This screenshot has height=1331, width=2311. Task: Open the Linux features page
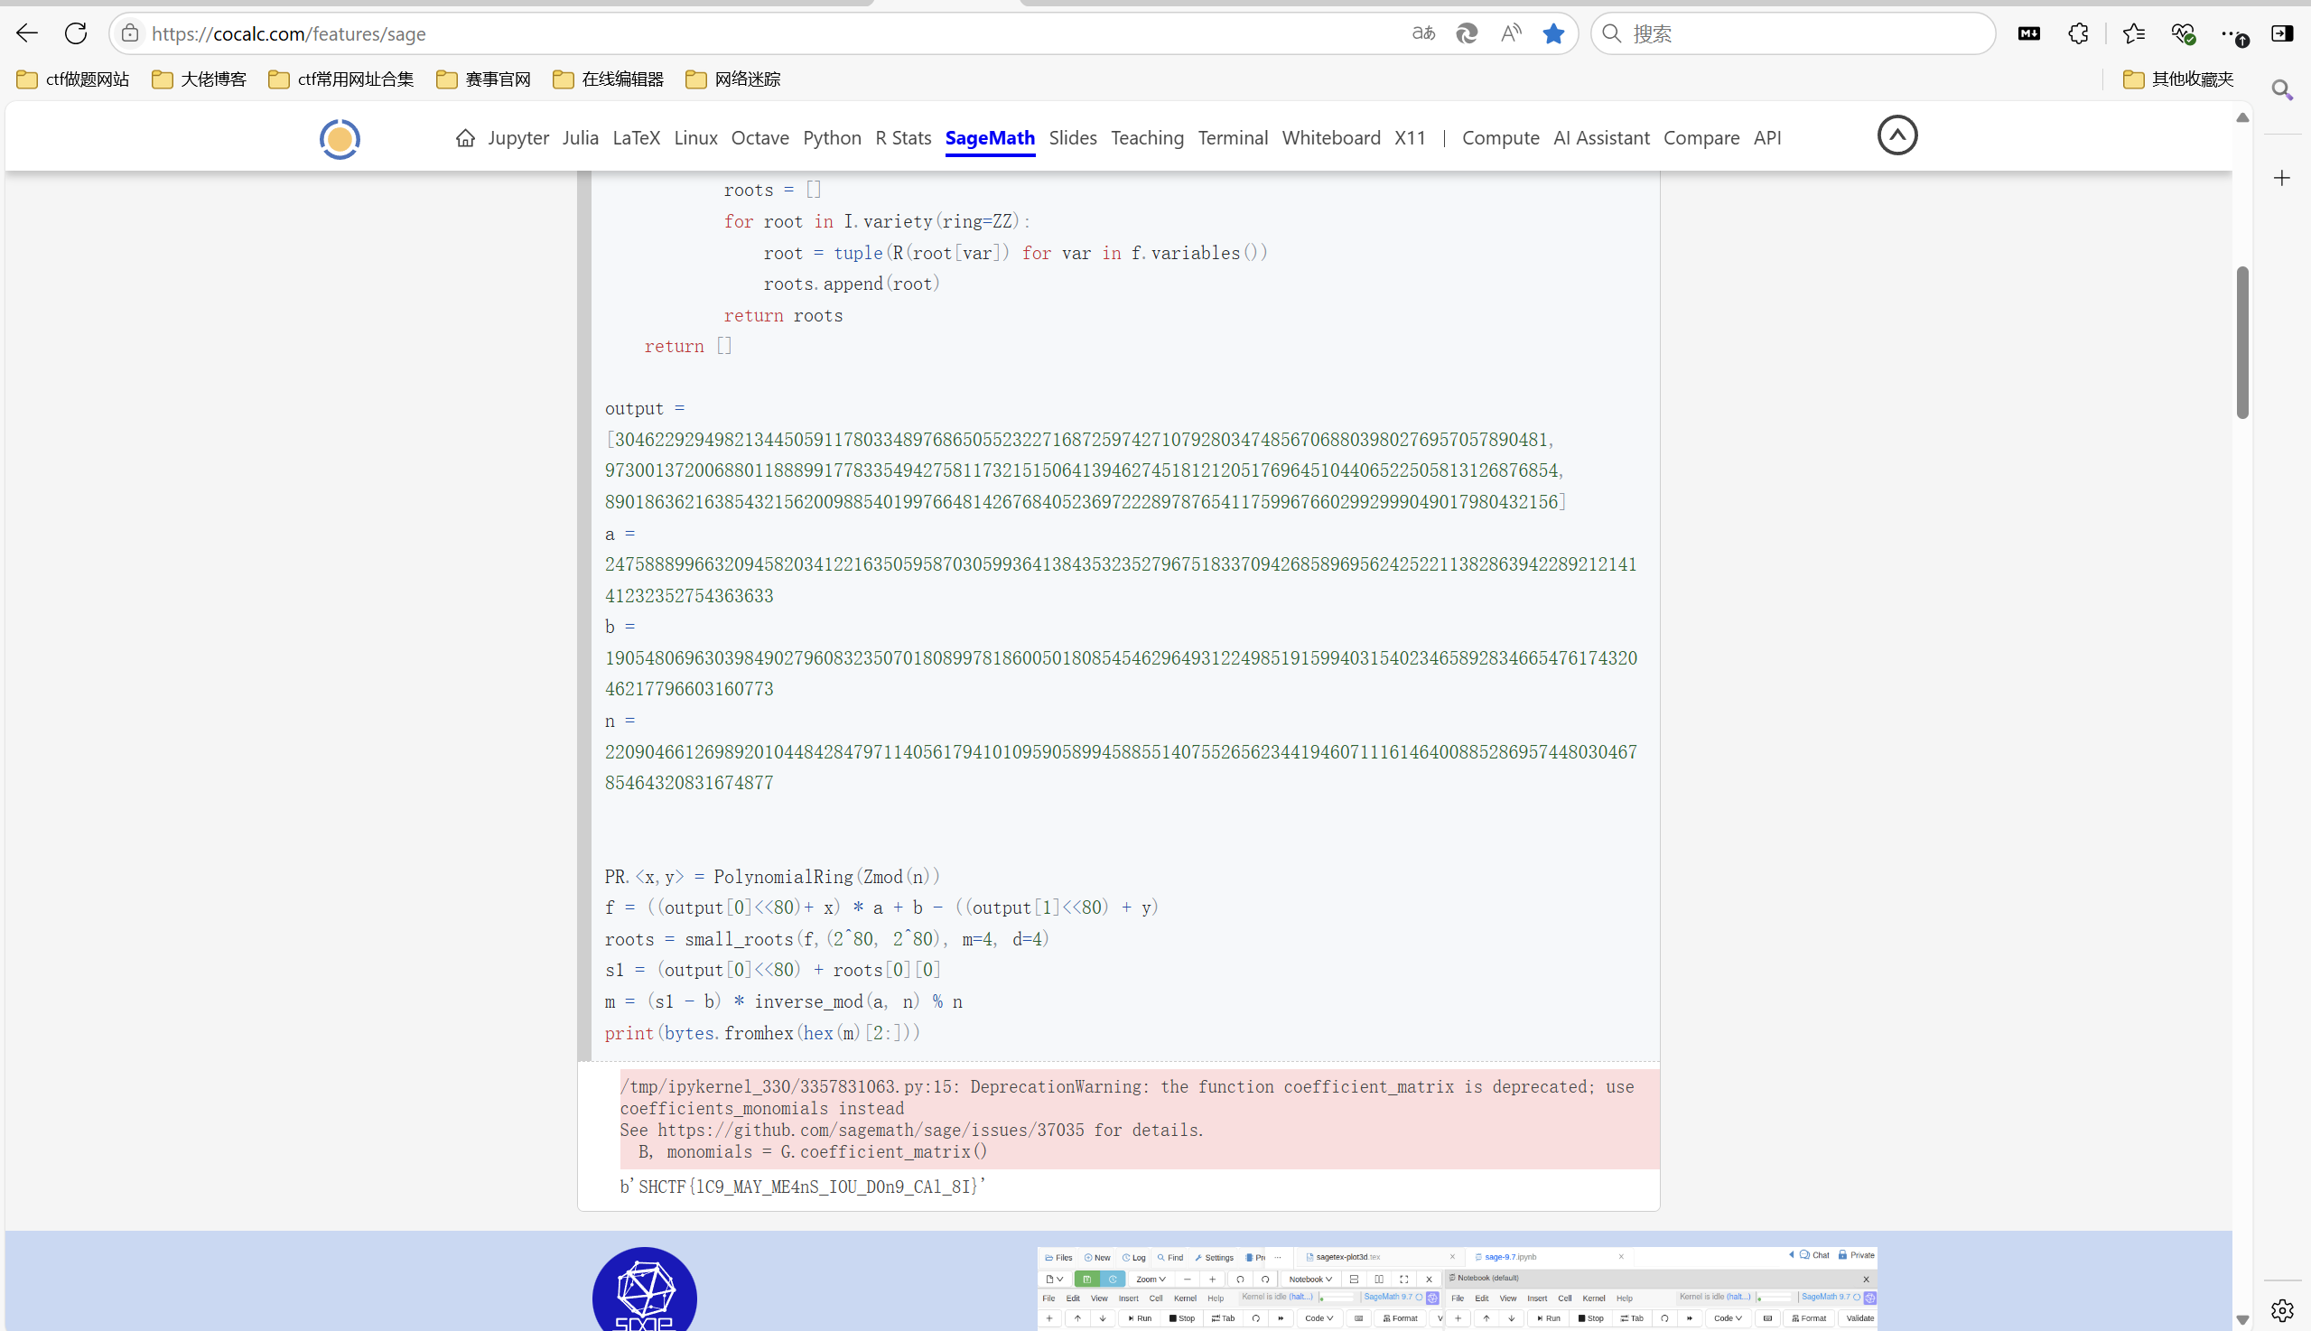(x=695, y=138)
